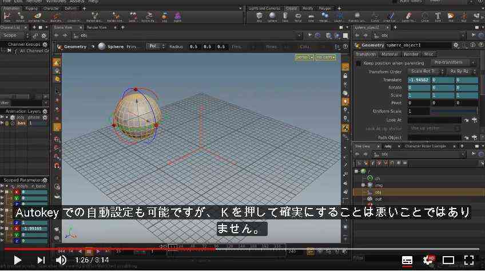The width and height of the screenshot is (485, 271).
Task: Open the Scope dropdown in Channel List
Action: pyautogui.click(x=15, y=36)
